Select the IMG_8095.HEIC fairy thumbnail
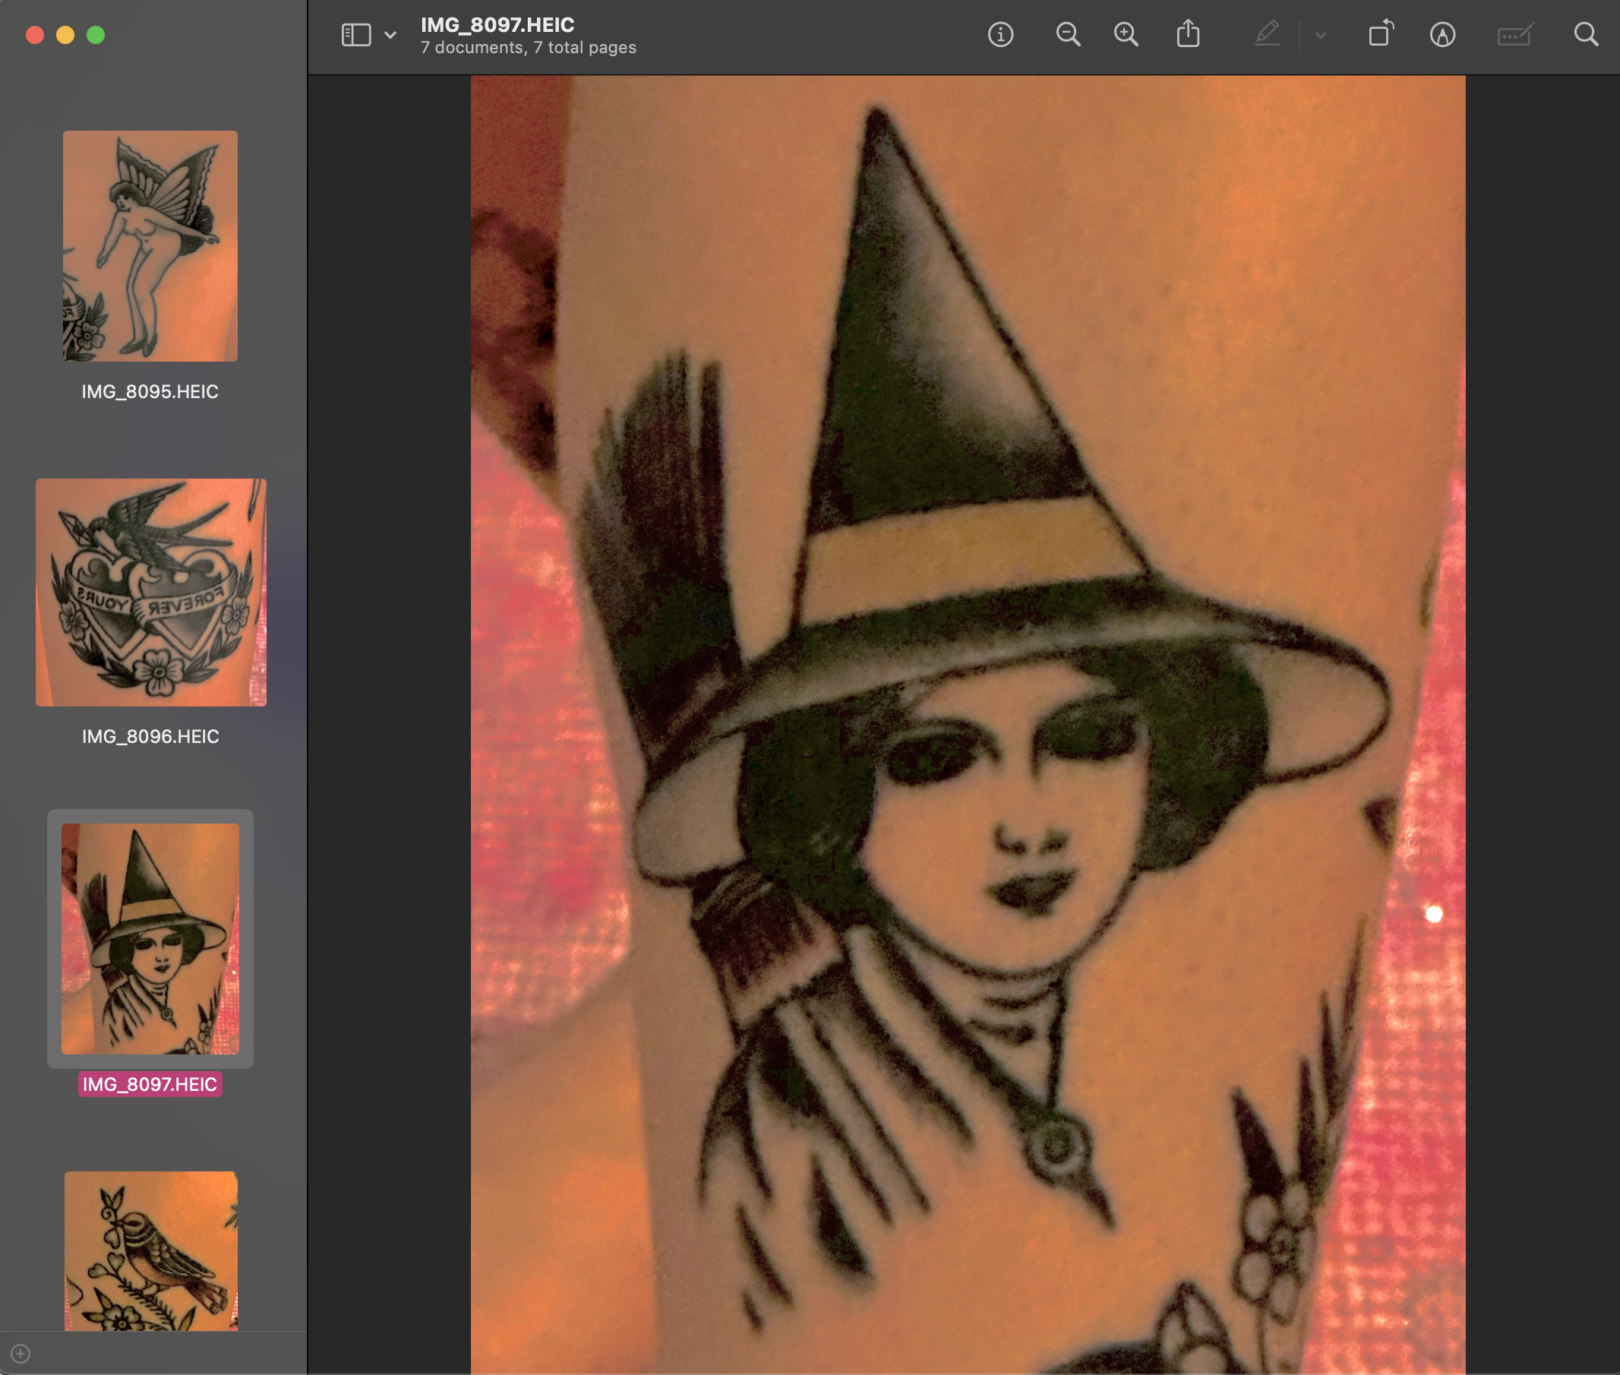 [x=150, y=245]
